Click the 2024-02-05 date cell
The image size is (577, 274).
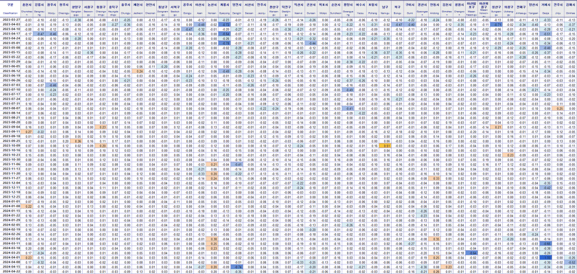[10, 225]
